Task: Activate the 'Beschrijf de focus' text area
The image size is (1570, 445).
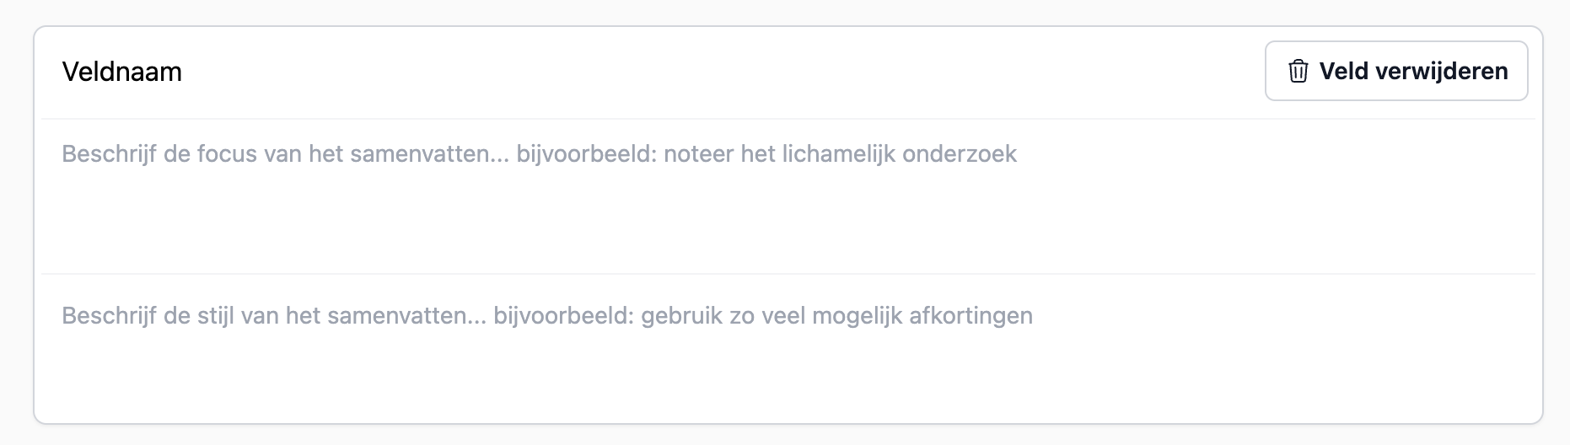Action: 253,154
